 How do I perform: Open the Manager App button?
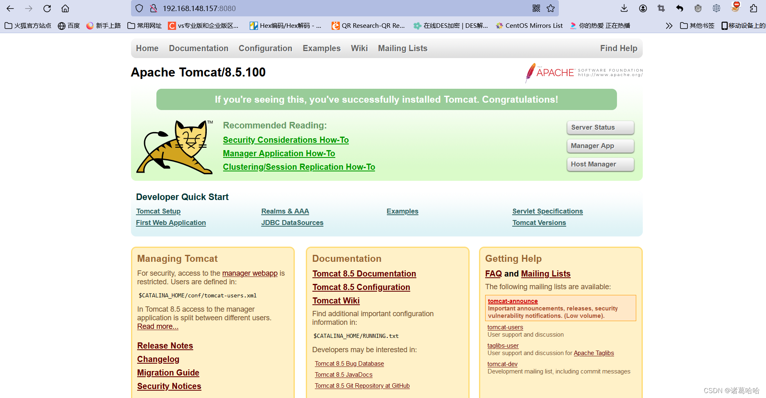pos(601,146)
